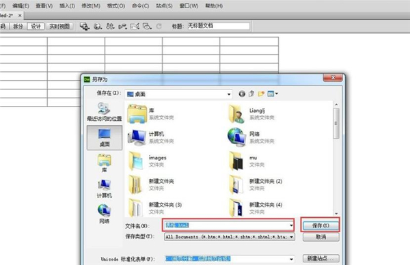Open the 编辑(E) menu

pyautogui.click(x=20, y=5)
